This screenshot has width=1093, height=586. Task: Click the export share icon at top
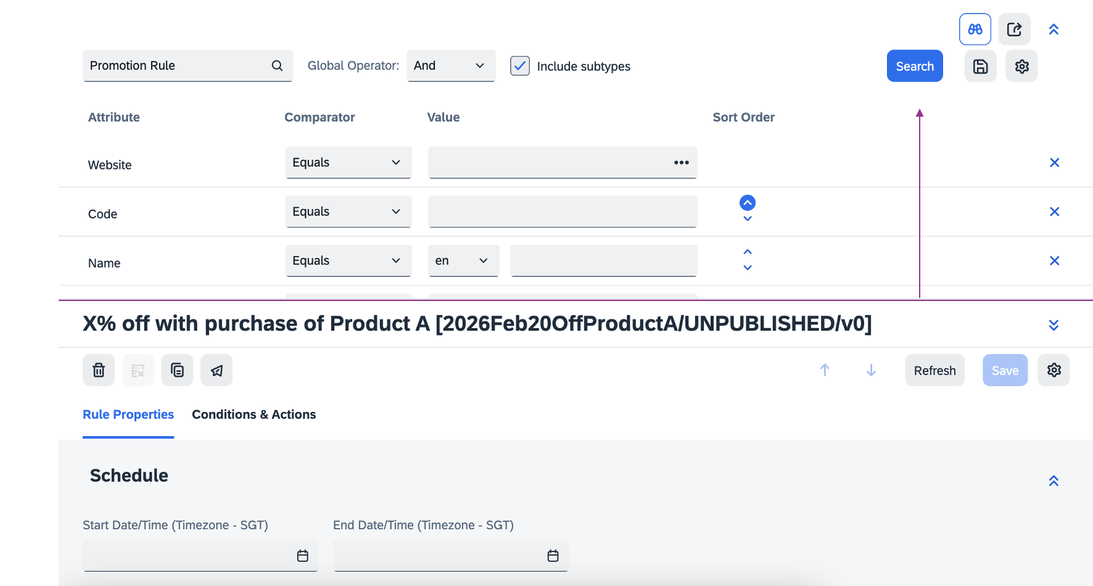(1014, 29)
